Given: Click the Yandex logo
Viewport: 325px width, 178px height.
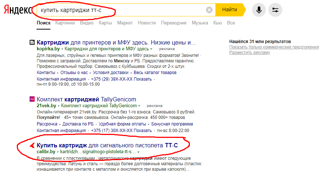Looking at the screenshot, I should click(x=17, y=10).
